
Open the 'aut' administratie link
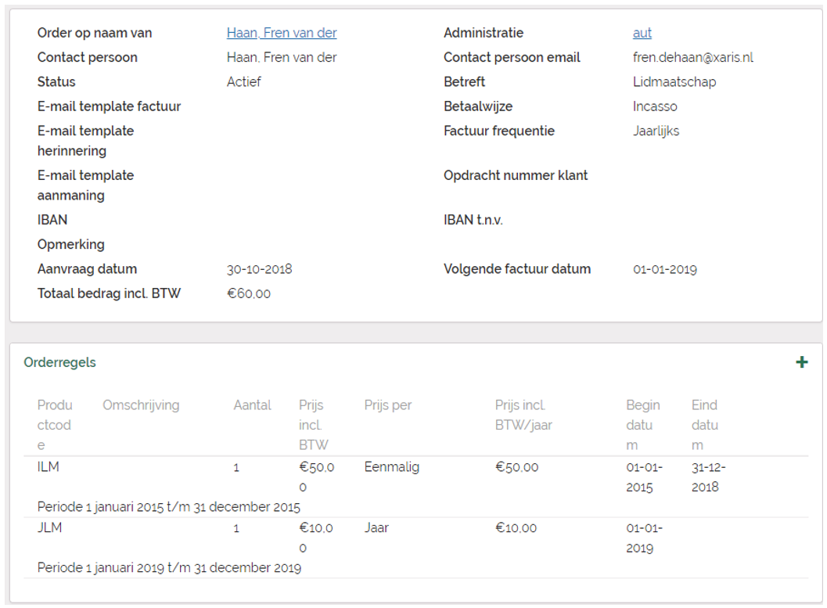(x=642, y=33)
